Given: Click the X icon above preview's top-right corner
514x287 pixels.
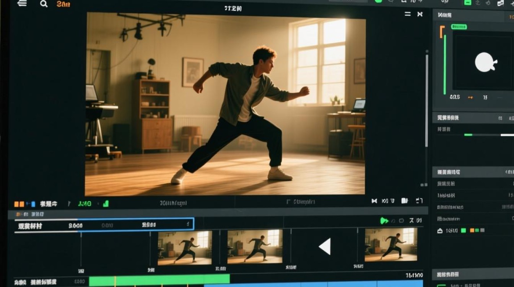Looking at the screenshot, I should pos(420,14).
